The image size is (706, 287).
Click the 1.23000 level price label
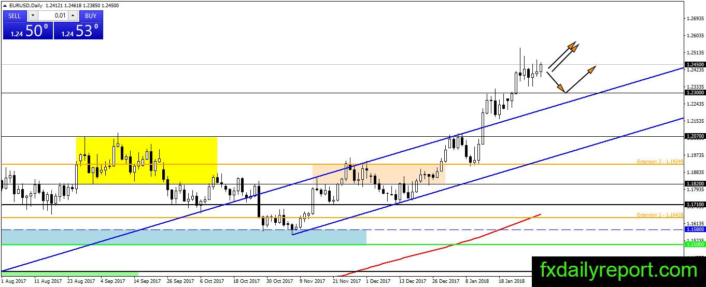(x=695, y=93)
